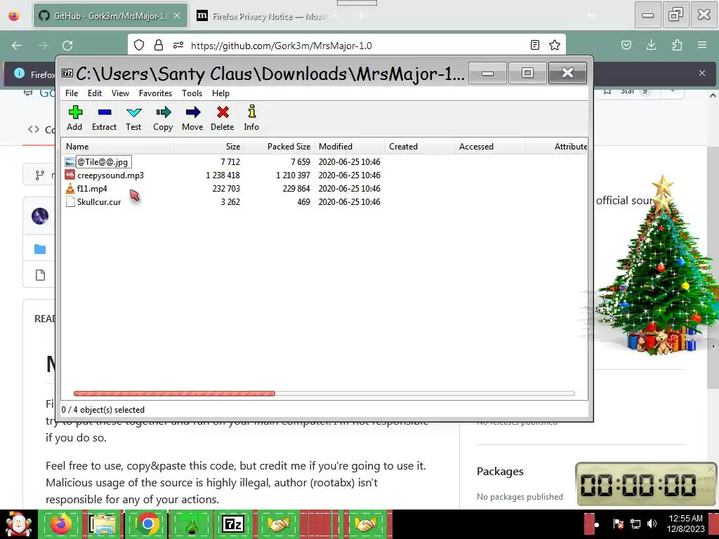719x539 pixels.
Task: Open a new Firefox tab
Action: 362,16
